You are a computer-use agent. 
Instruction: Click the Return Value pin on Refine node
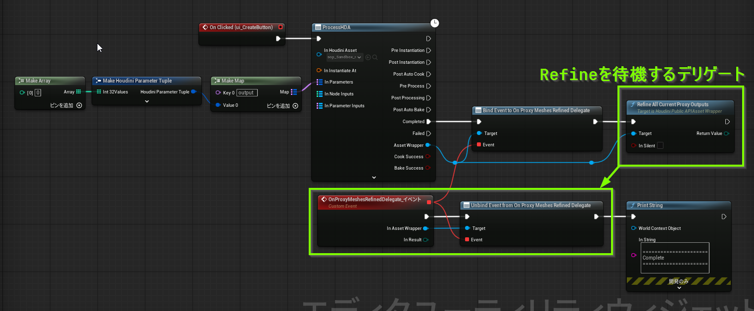(727, 133)
